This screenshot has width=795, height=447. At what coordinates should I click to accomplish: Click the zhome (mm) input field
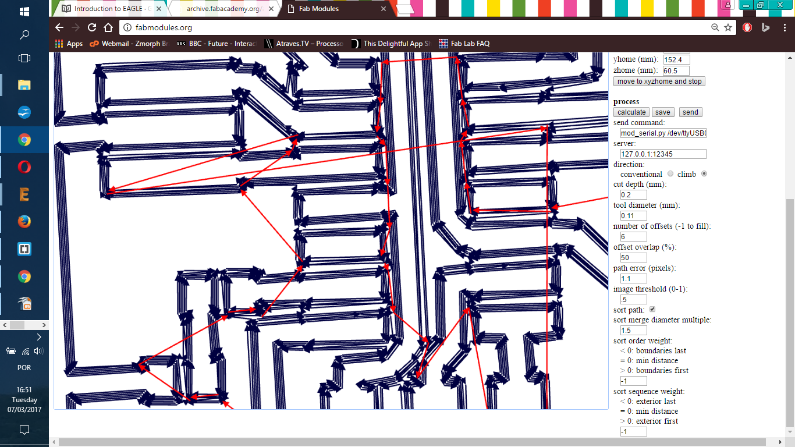tap(676, 70)
